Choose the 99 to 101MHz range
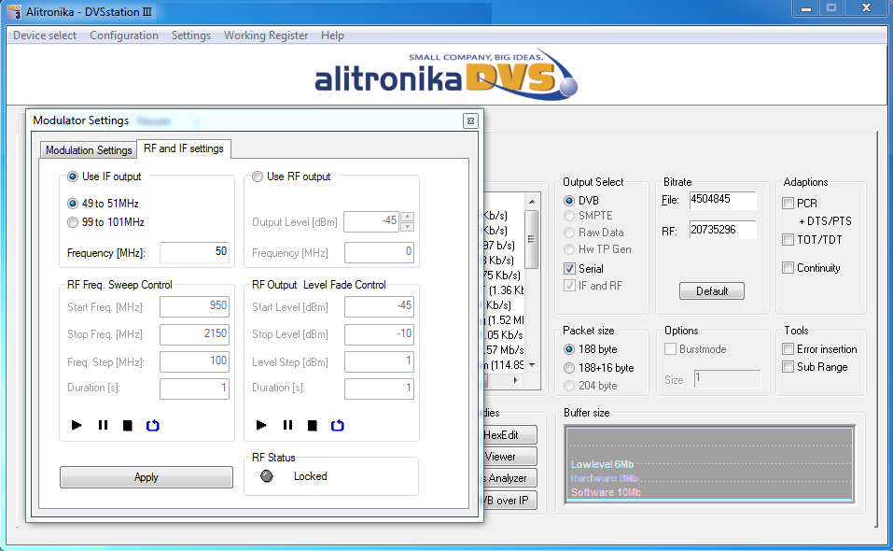This screenshot has height=551, width=893. point(73,222)
